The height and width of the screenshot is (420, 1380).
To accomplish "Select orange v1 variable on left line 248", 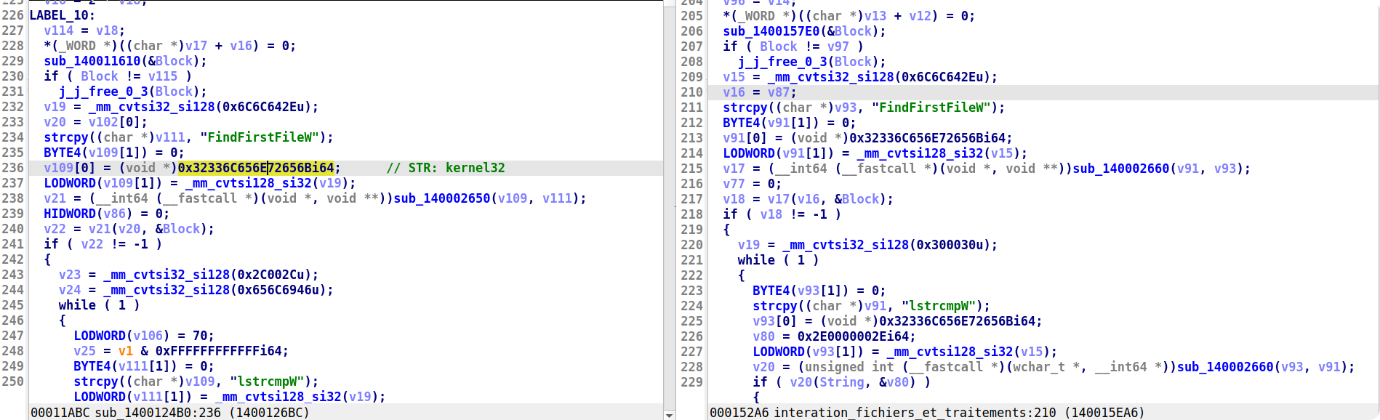I will tap(126, 351).
